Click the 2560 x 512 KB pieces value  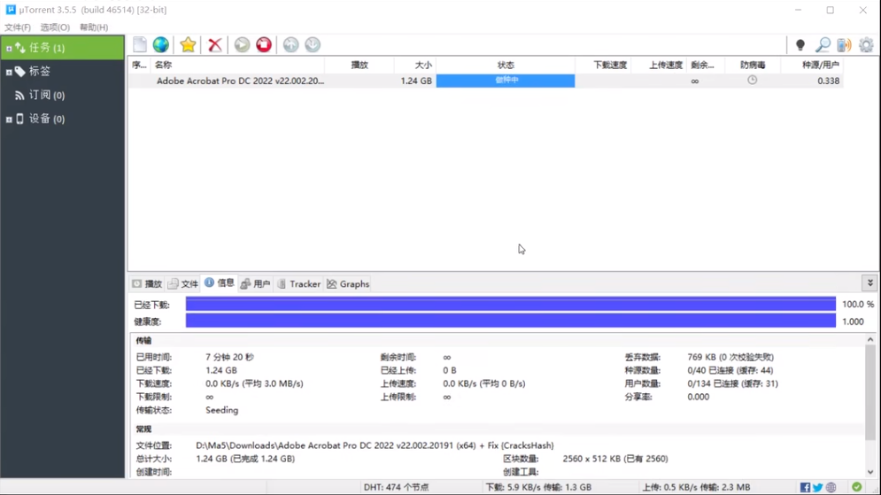pyautogui.click(x=615, y=459)
